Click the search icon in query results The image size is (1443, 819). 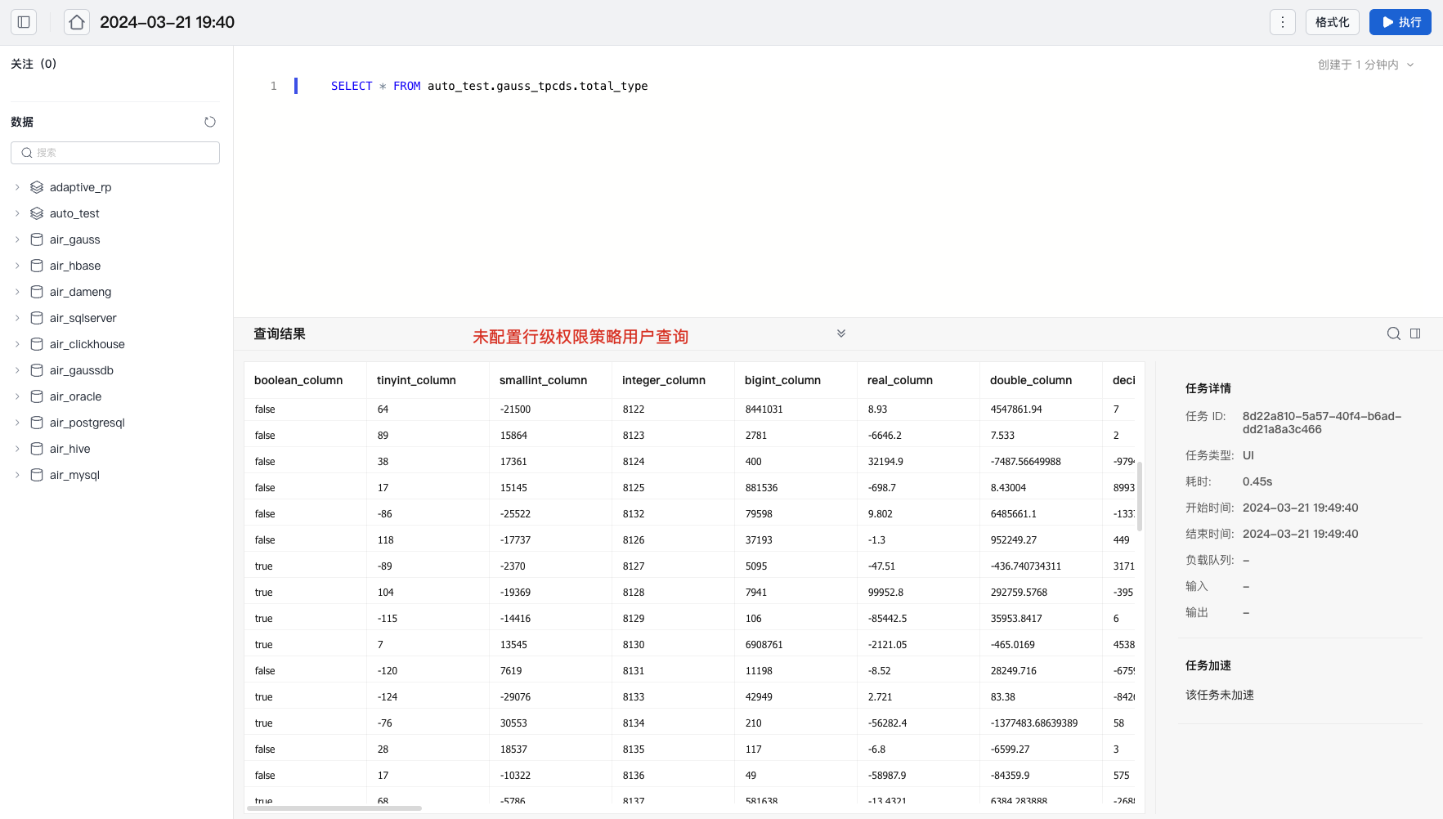tap(1393, 333)
